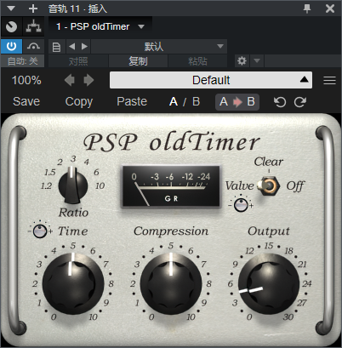342x348 pixels.
Task: Open the hamburger menu icon
Action: click(329, 80)
